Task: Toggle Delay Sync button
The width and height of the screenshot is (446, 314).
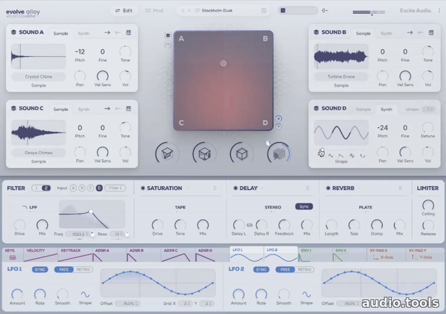Action: click(x=304, y=206)
